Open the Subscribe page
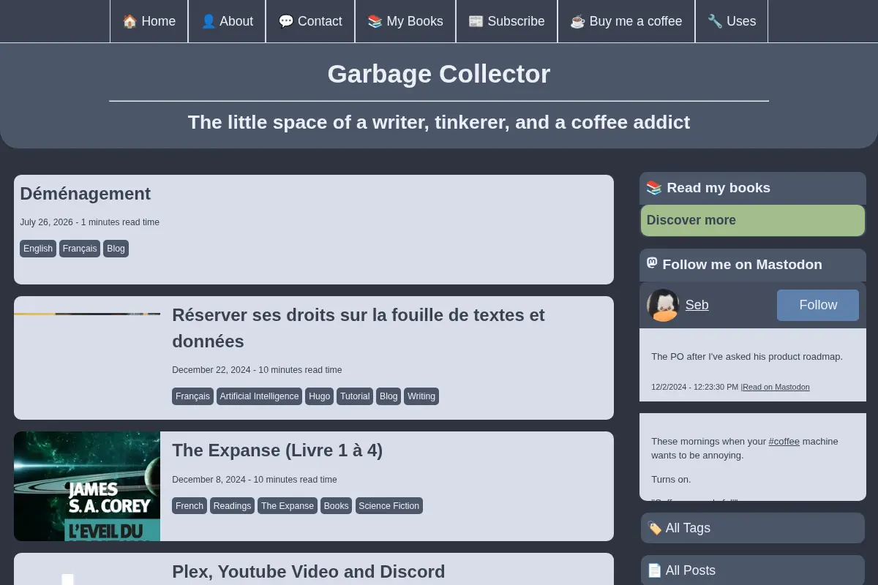 (x=506, y=21)
